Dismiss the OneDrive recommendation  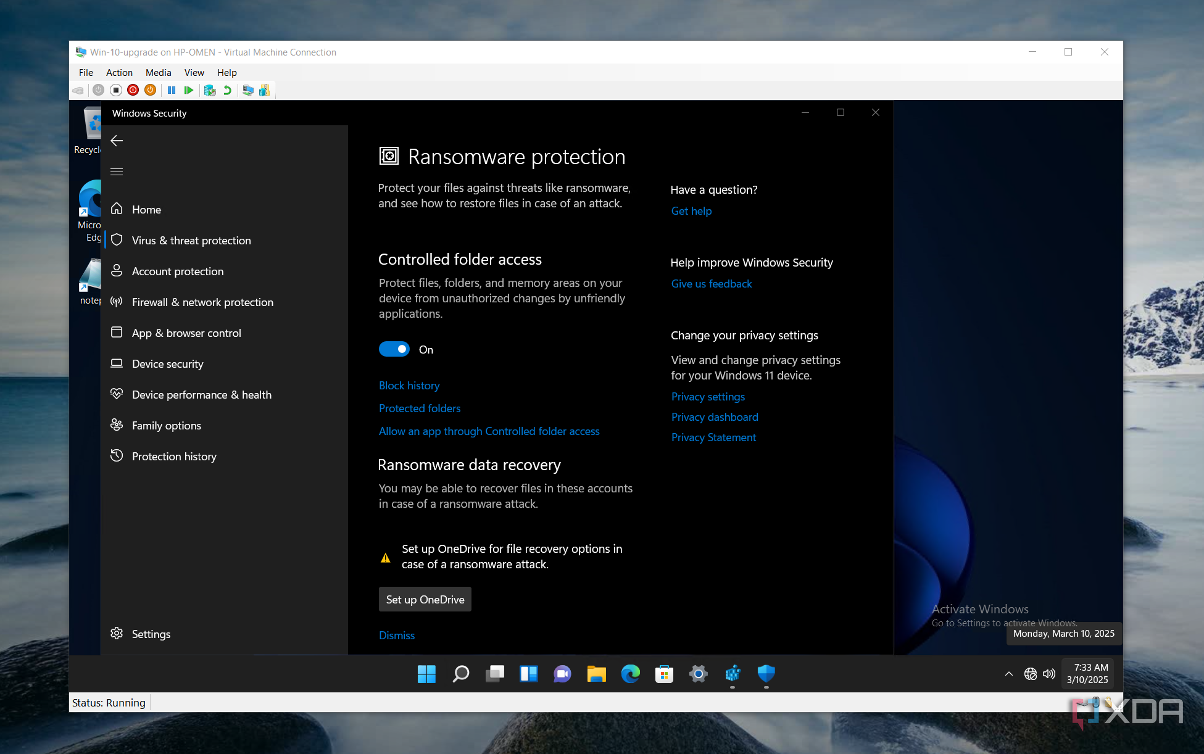pyautogui.click(x=397, y=636)
